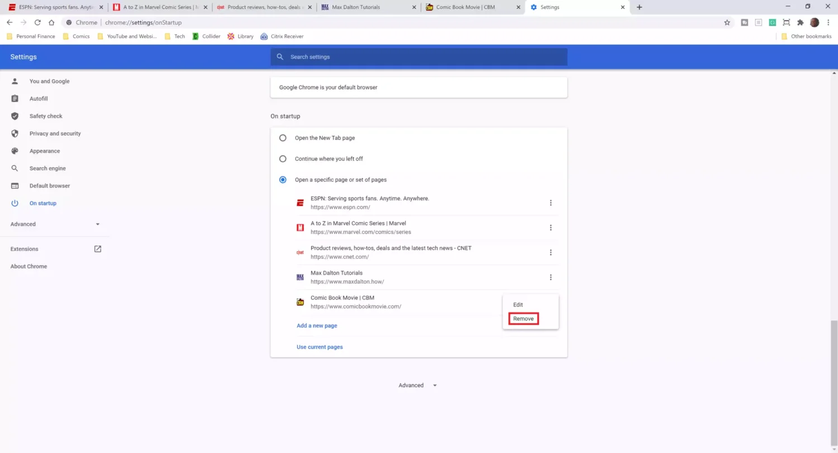Click Add a new page link
The width and height of the screenshot is (838, 453).
(x=317, y=326)
